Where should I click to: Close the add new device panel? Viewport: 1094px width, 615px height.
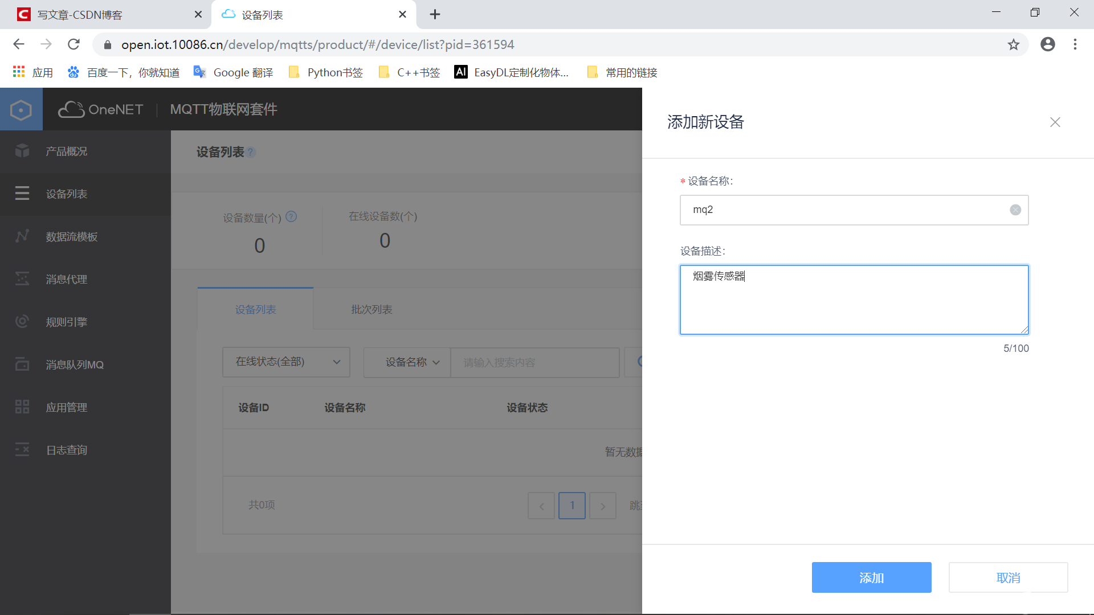point(1055,122)
